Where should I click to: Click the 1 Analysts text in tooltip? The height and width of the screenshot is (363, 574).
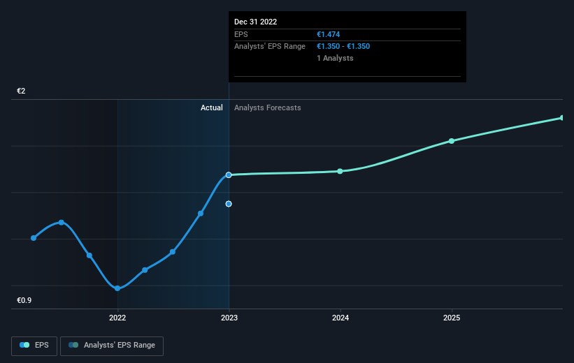335,58
